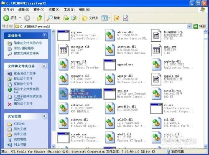Toggle the Folders (文件夹) pane button

(x=90, y=18)
